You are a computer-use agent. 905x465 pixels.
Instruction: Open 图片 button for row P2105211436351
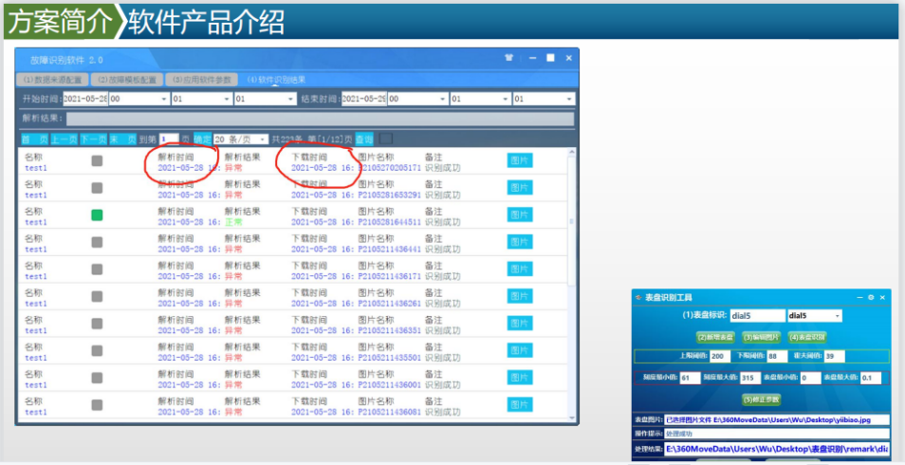click(520, 324)
